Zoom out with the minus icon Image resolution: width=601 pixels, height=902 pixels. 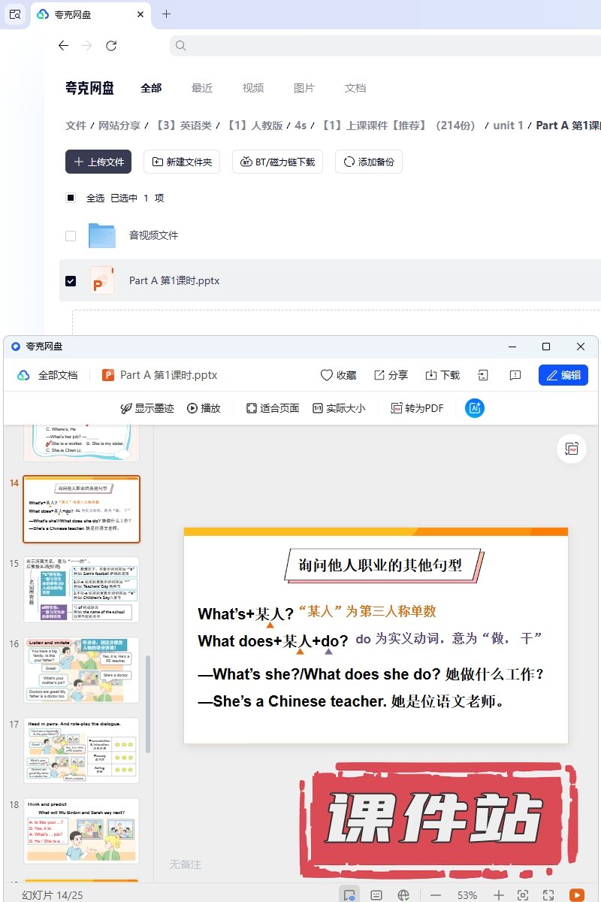(x=436, y=894)
